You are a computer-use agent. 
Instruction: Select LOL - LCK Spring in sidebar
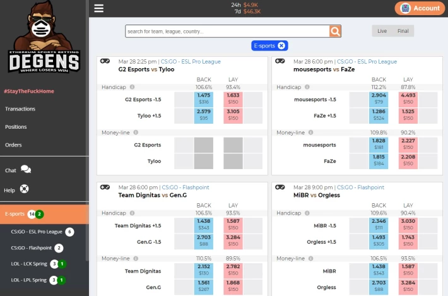[29, 264]
